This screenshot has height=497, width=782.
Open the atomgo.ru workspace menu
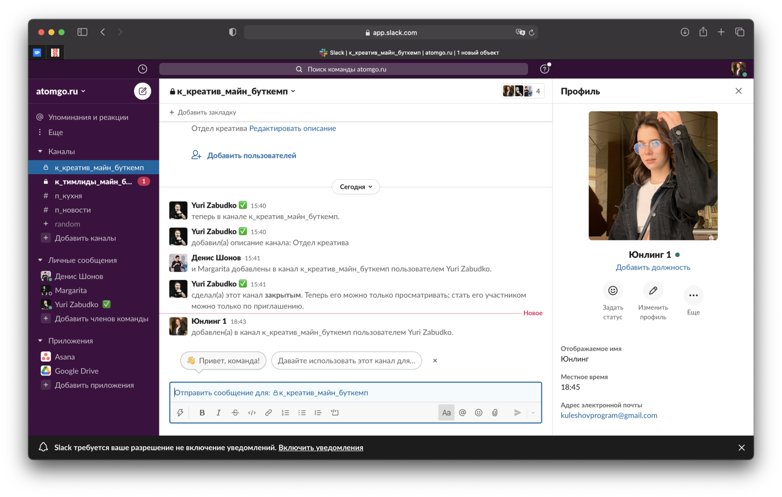pyautogui.click(x=61, y=91)
